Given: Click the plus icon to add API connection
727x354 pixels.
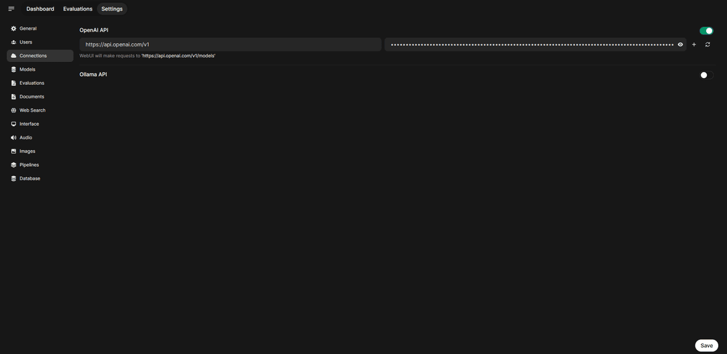Looking at the screenshot, I should coord(693,44).
